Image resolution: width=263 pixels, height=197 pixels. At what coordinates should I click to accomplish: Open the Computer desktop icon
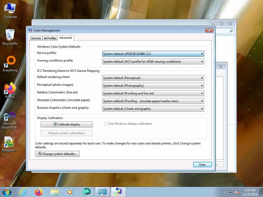10,11
